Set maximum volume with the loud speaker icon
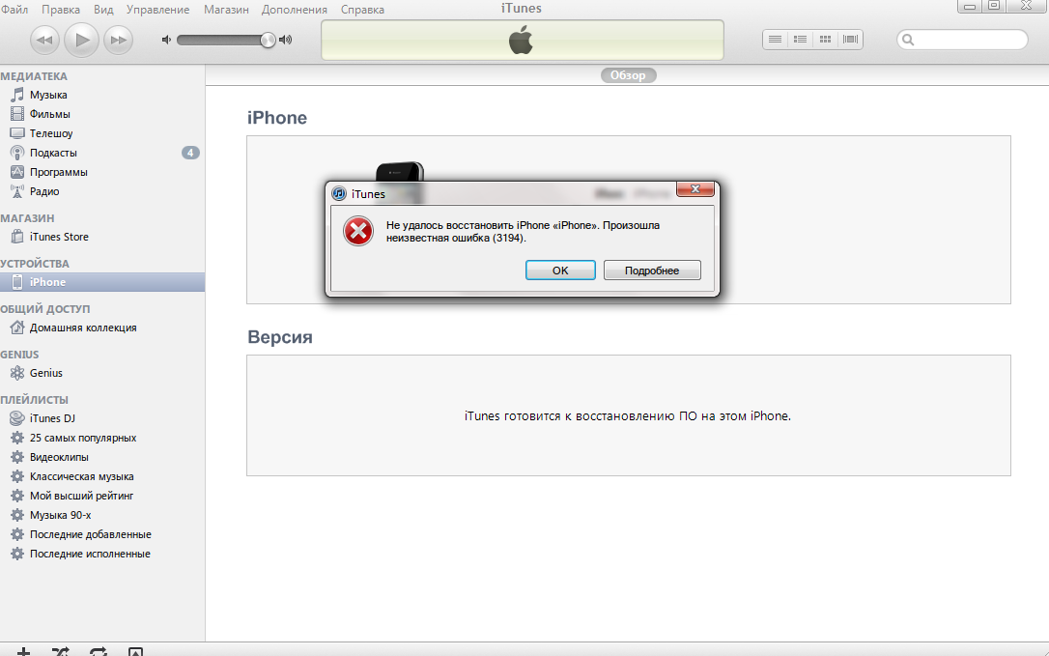The height and width of the screenshot is (656, 1049). (286, 40)
